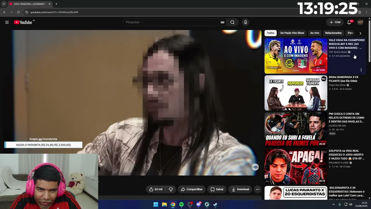Open Spotify from the taskbar

(x=181, y=204)
